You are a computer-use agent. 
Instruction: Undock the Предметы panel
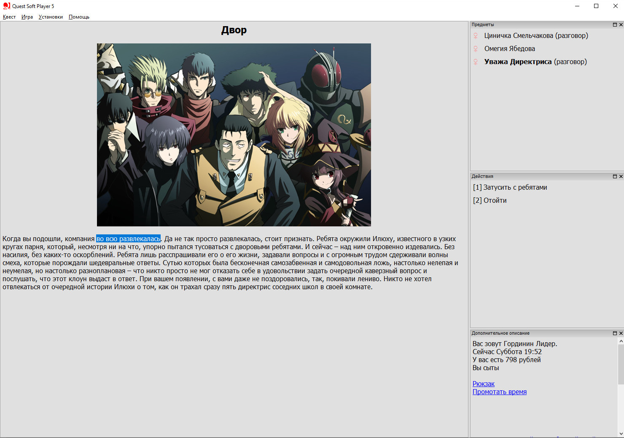click(x=615, y=25)
